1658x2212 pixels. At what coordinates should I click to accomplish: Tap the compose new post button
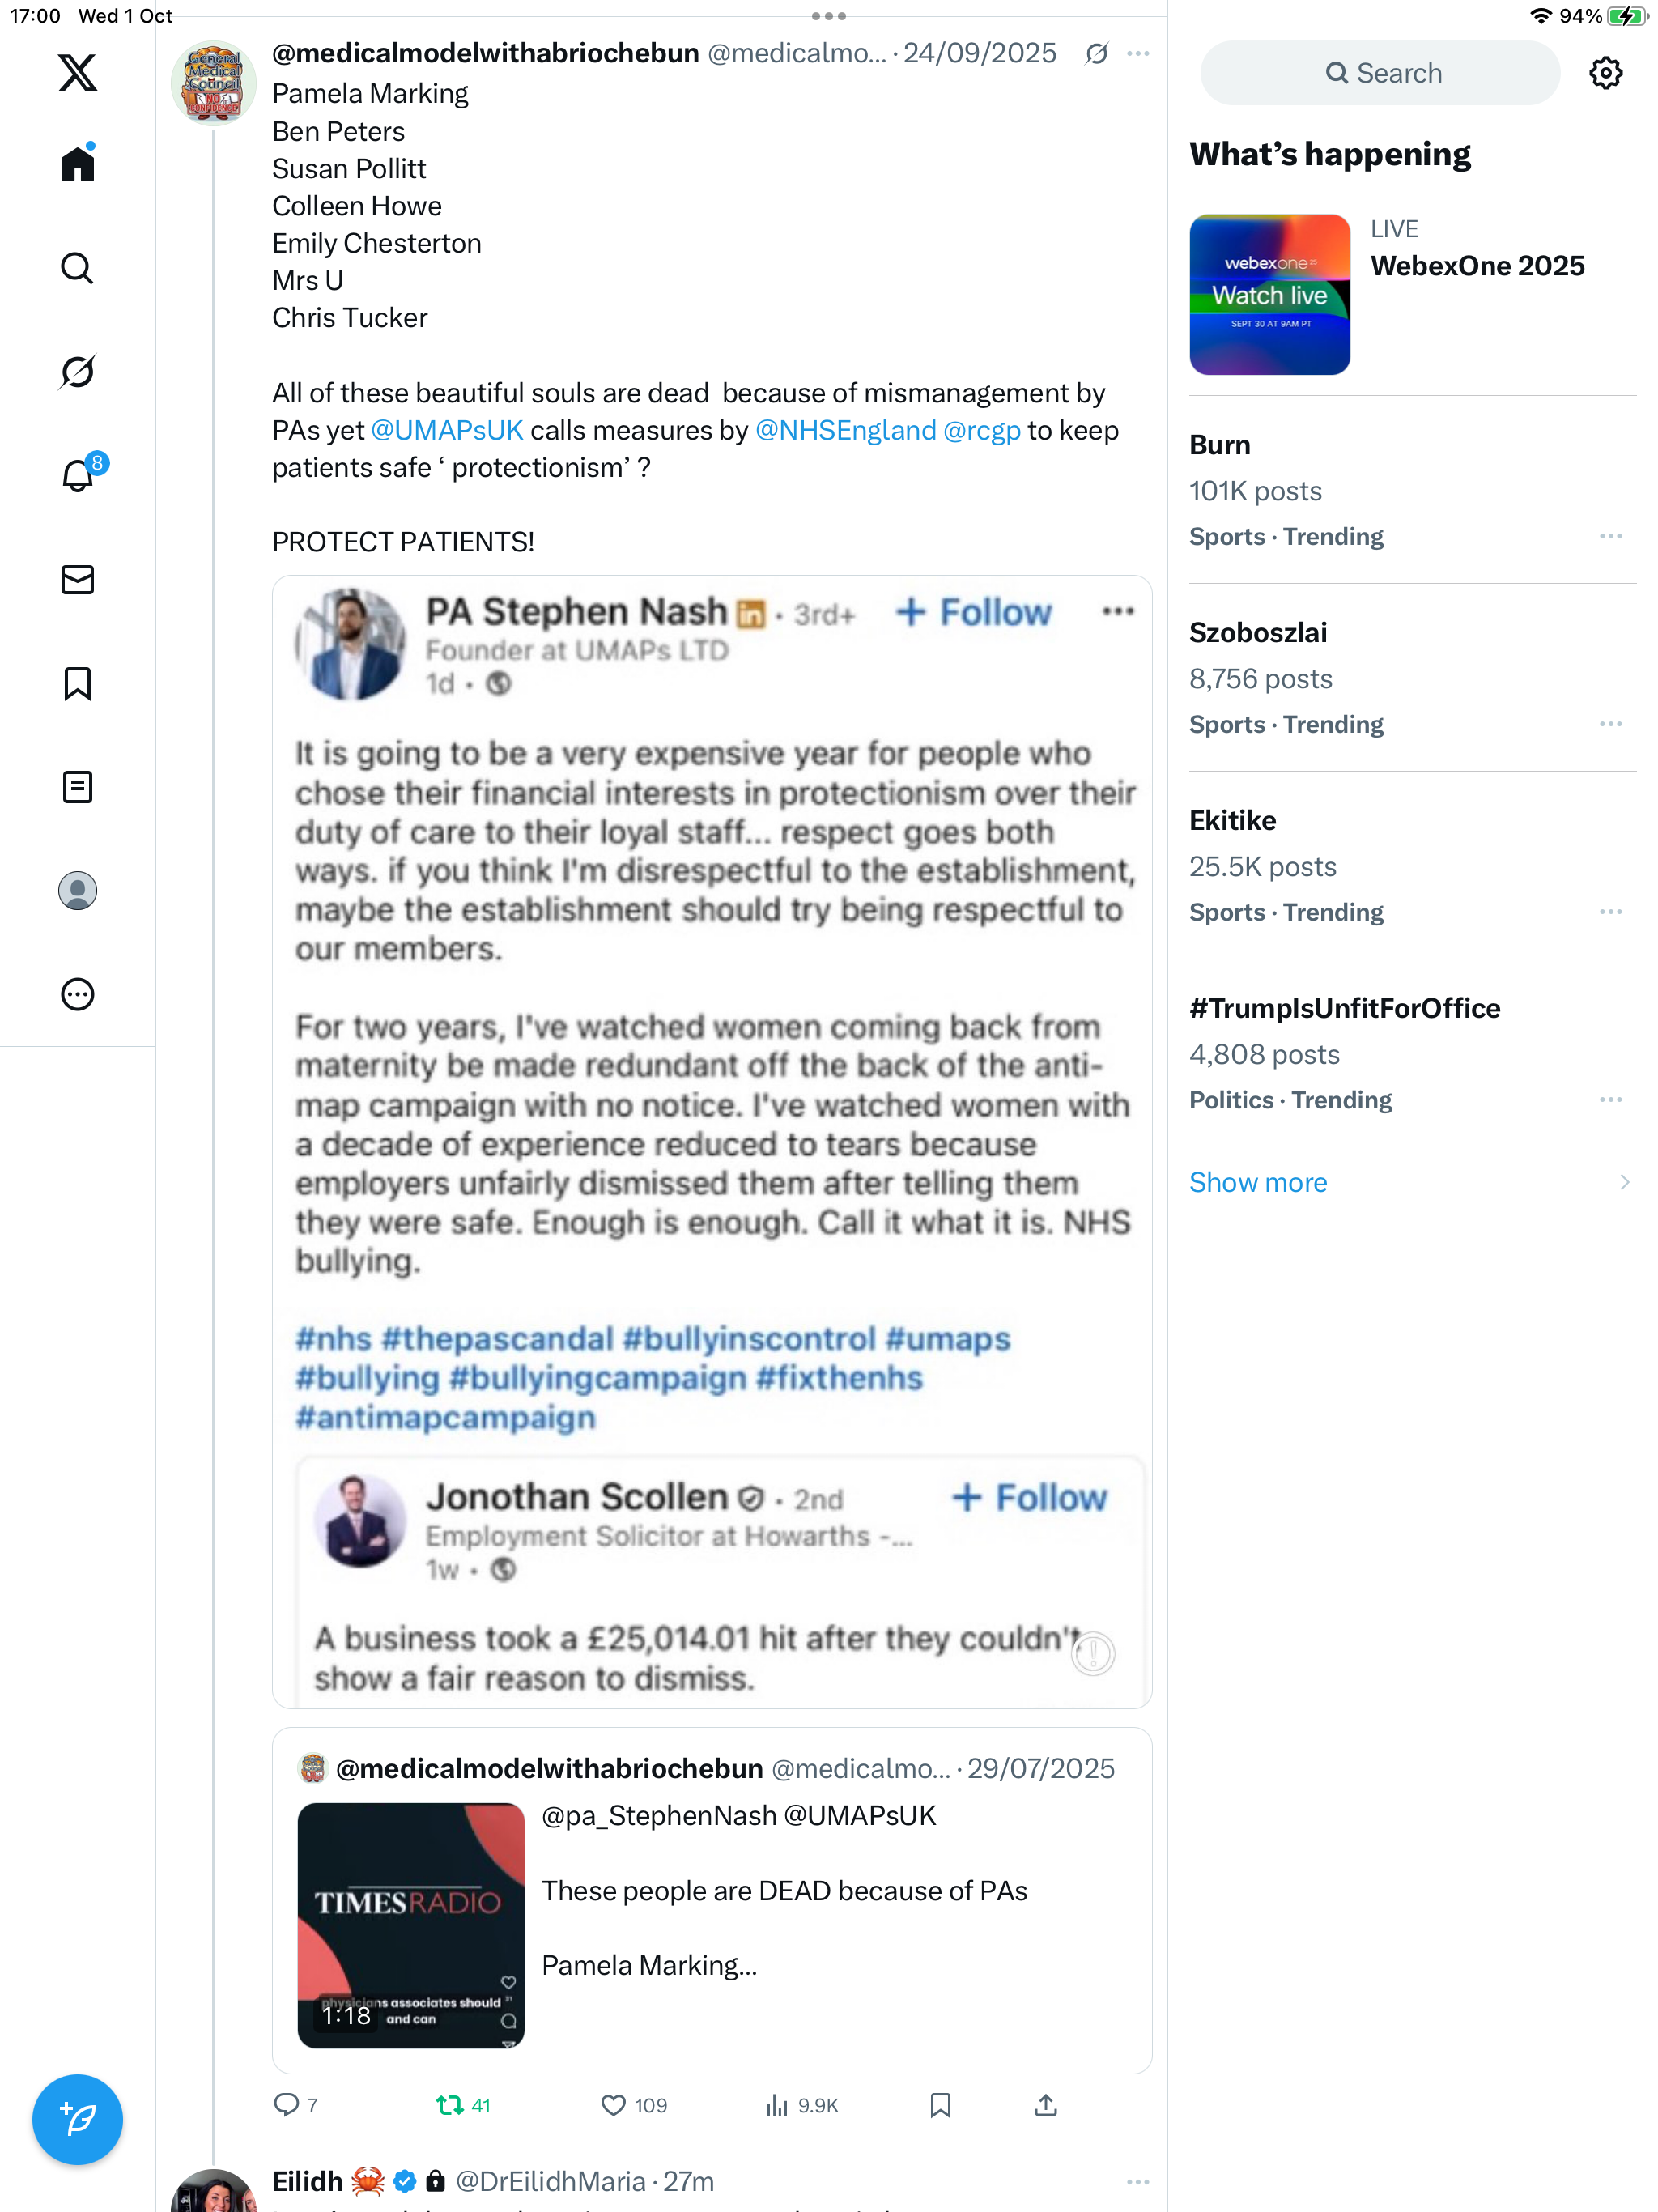(x=77, y=2119)
